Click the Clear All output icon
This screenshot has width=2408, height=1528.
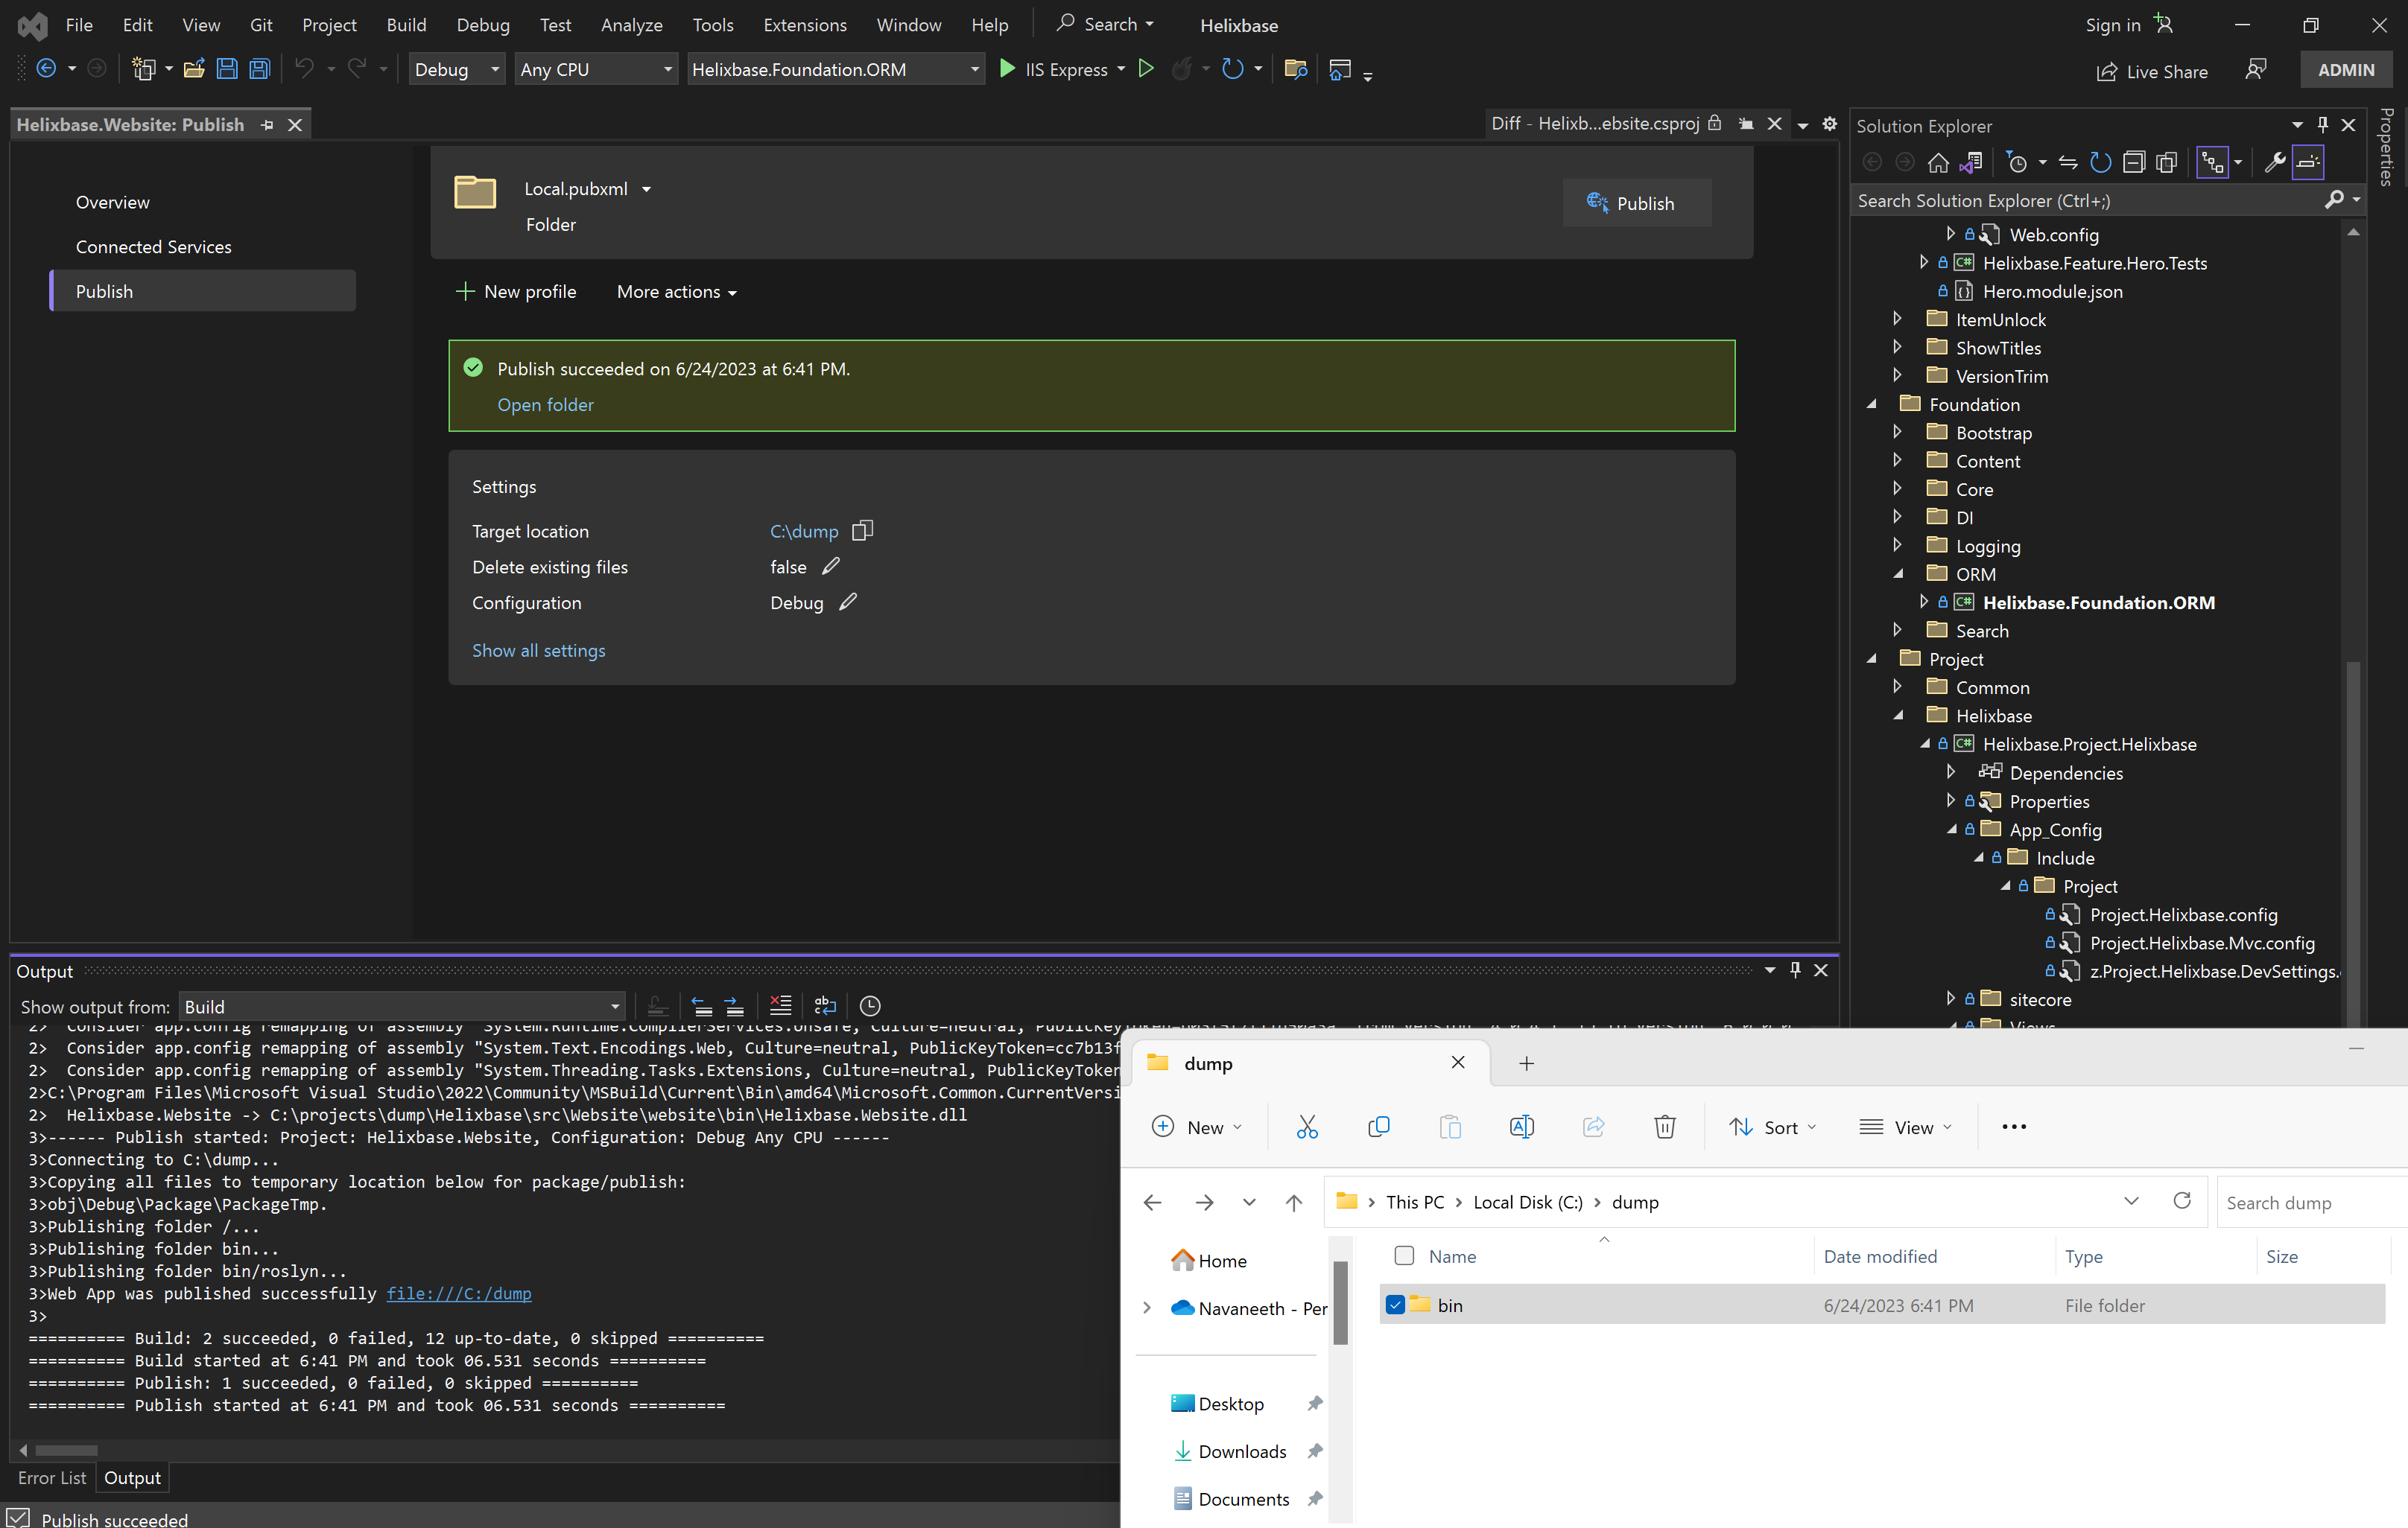point(780,1005)
